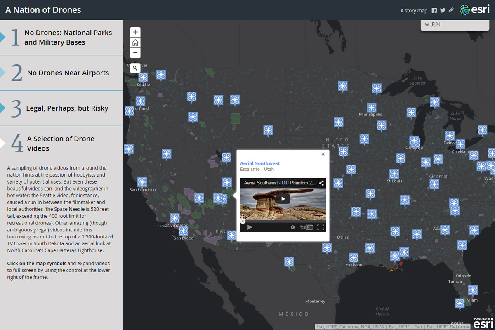Open video in fullscreen mode
Screen dimensions: 495x330
click(321, 227)
